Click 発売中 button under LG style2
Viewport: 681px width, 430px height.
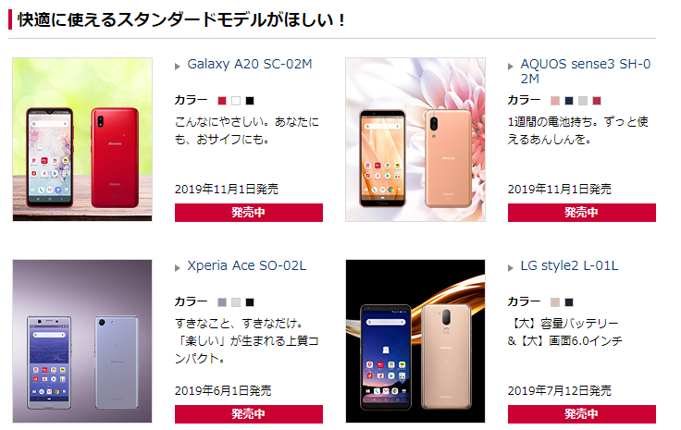tap(582, 414)
